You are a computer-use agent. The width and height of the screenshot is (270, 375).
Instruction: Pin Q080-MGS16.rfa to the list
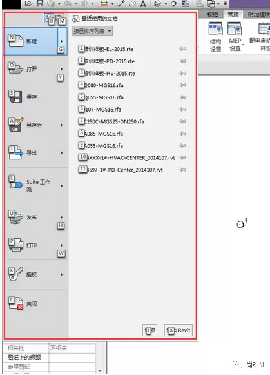tap(182, 85)
